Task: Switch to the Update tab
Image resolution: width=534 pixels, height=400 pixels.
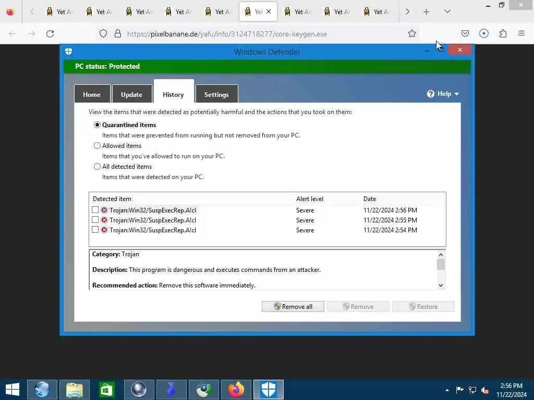Action: coord(132,94)
